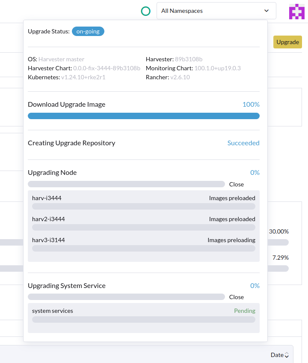
Task: Open the All Namespaces dropdown
Action: tap(216, 11)
